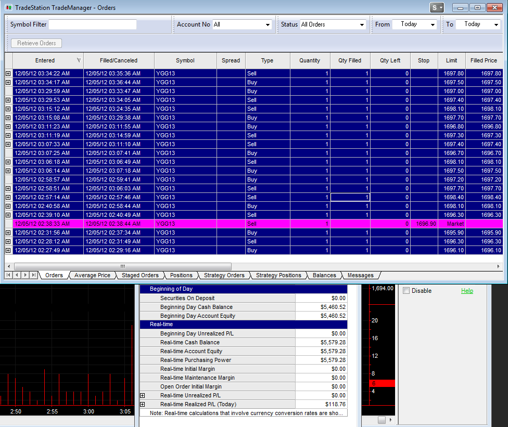Expand the order entered 02:31:56 AM
The width and height of the screenshot is (508, 427).
coord(8,232)
